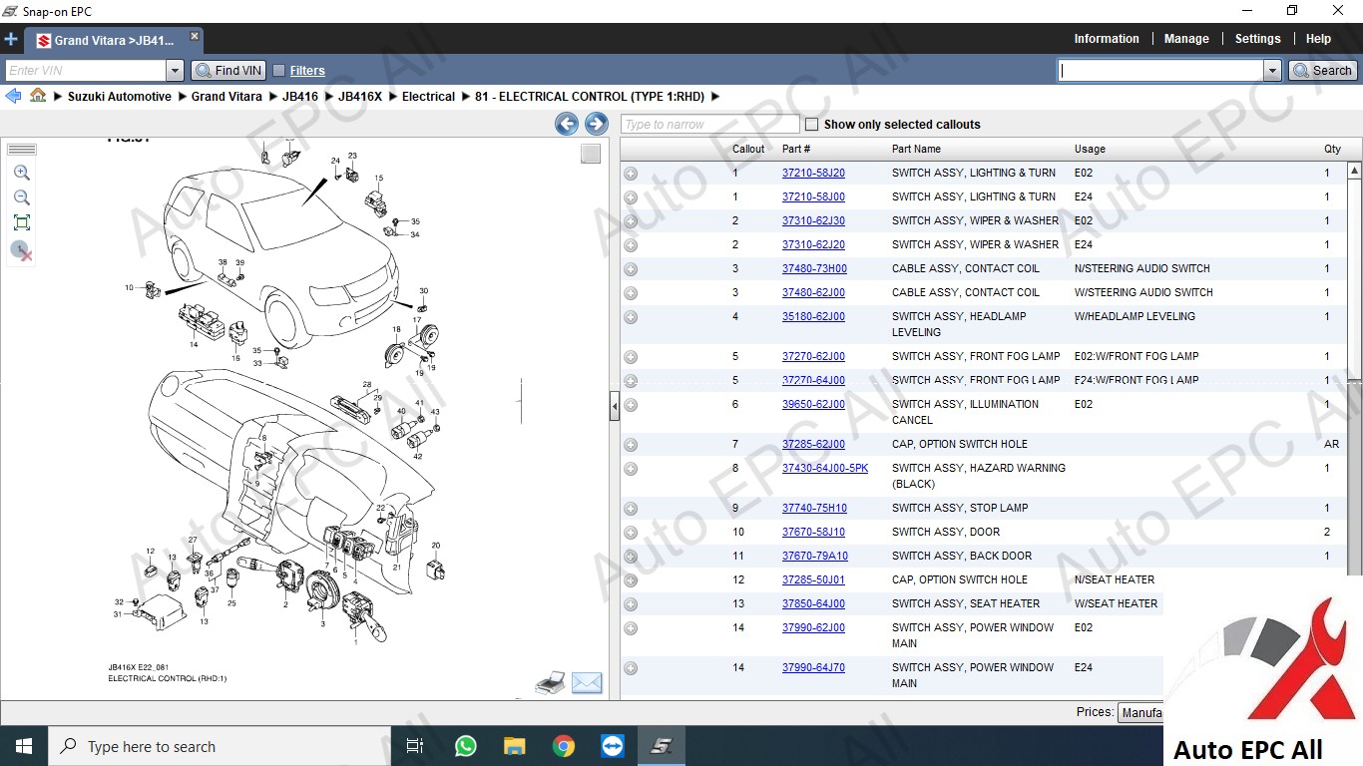Expand the breadcrumb arrow before JB416X
The width and height of the screenshot is (1363, 766).
tap(328, 97)
